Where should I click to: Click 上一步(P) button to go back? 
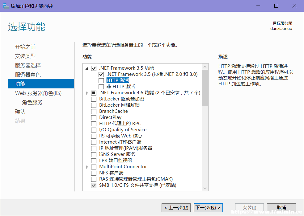click(x=176, y=208)
